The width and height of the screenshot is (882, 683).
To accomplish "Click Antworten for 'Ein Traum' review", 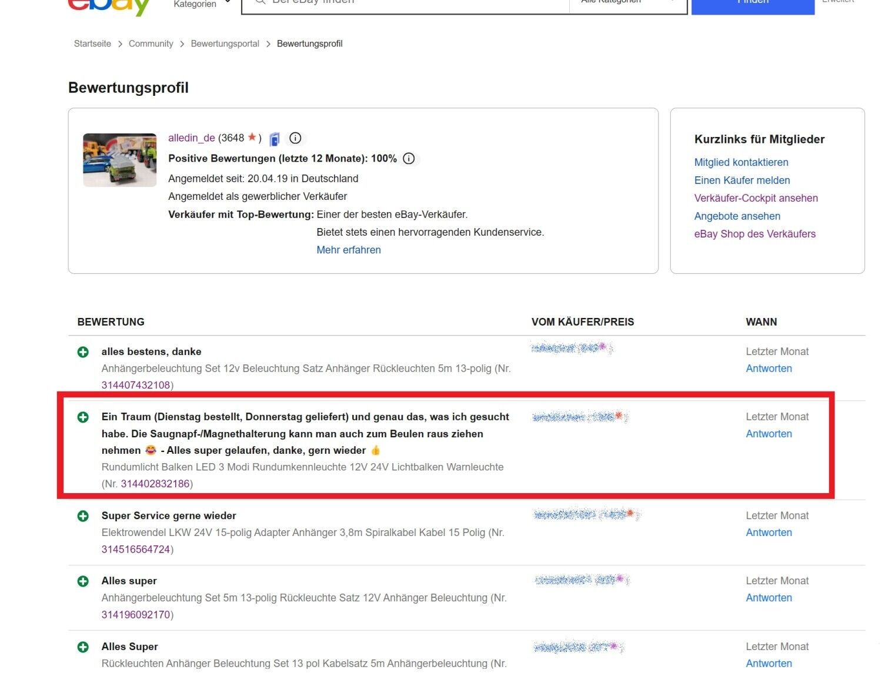I will pos(769,434).
